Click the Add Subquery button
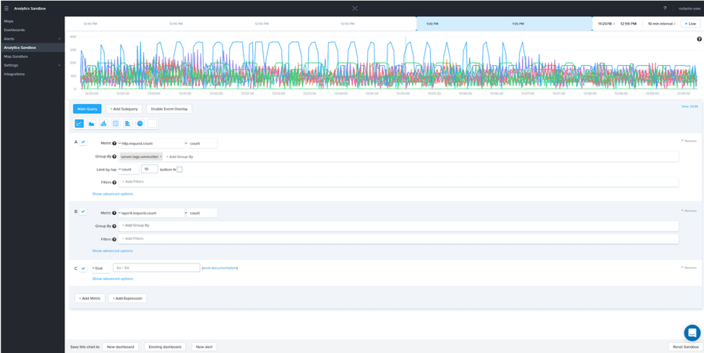The height and width of the screenshot is (353, 704). click(x=124, y=109)
